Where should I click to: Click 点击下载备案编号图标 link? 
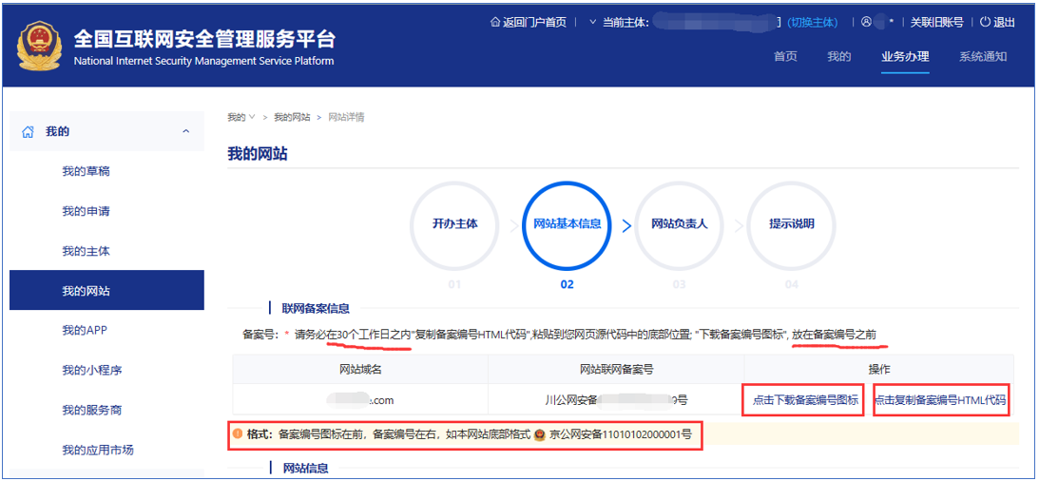click(805, 400)
